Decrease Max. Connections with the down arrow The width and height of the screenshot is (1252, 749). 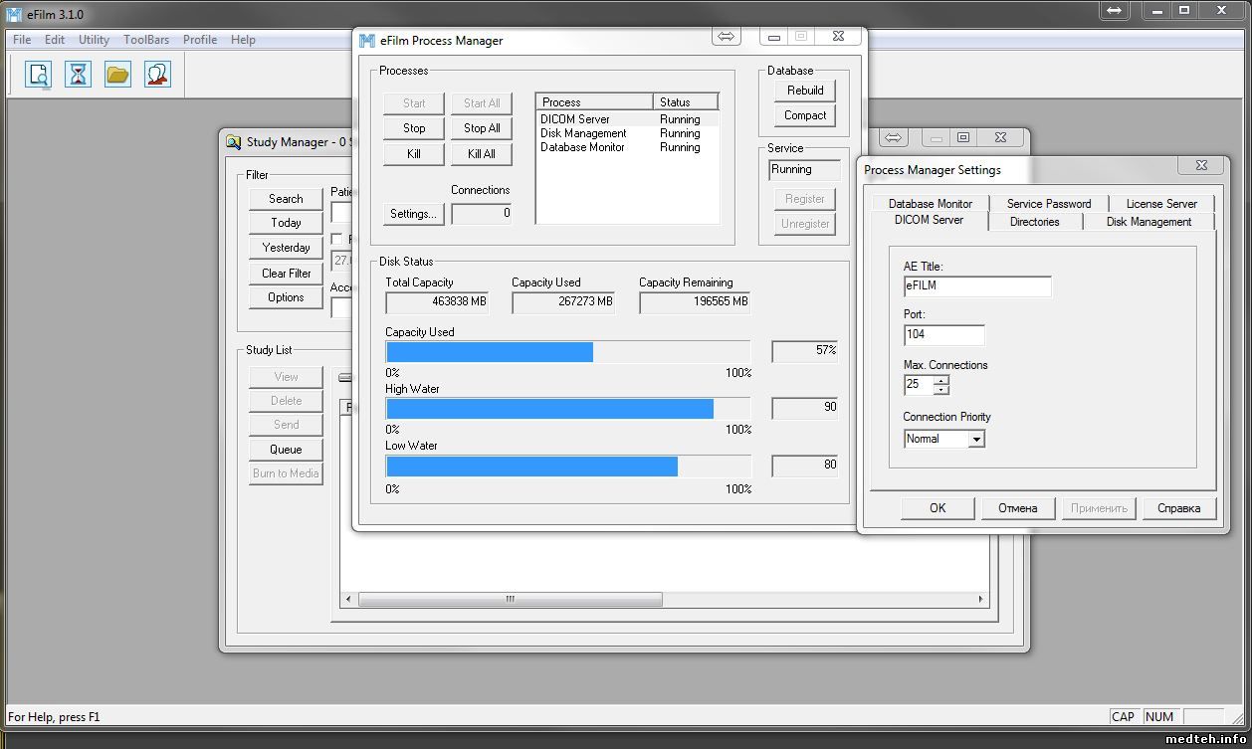coord(940,389)
